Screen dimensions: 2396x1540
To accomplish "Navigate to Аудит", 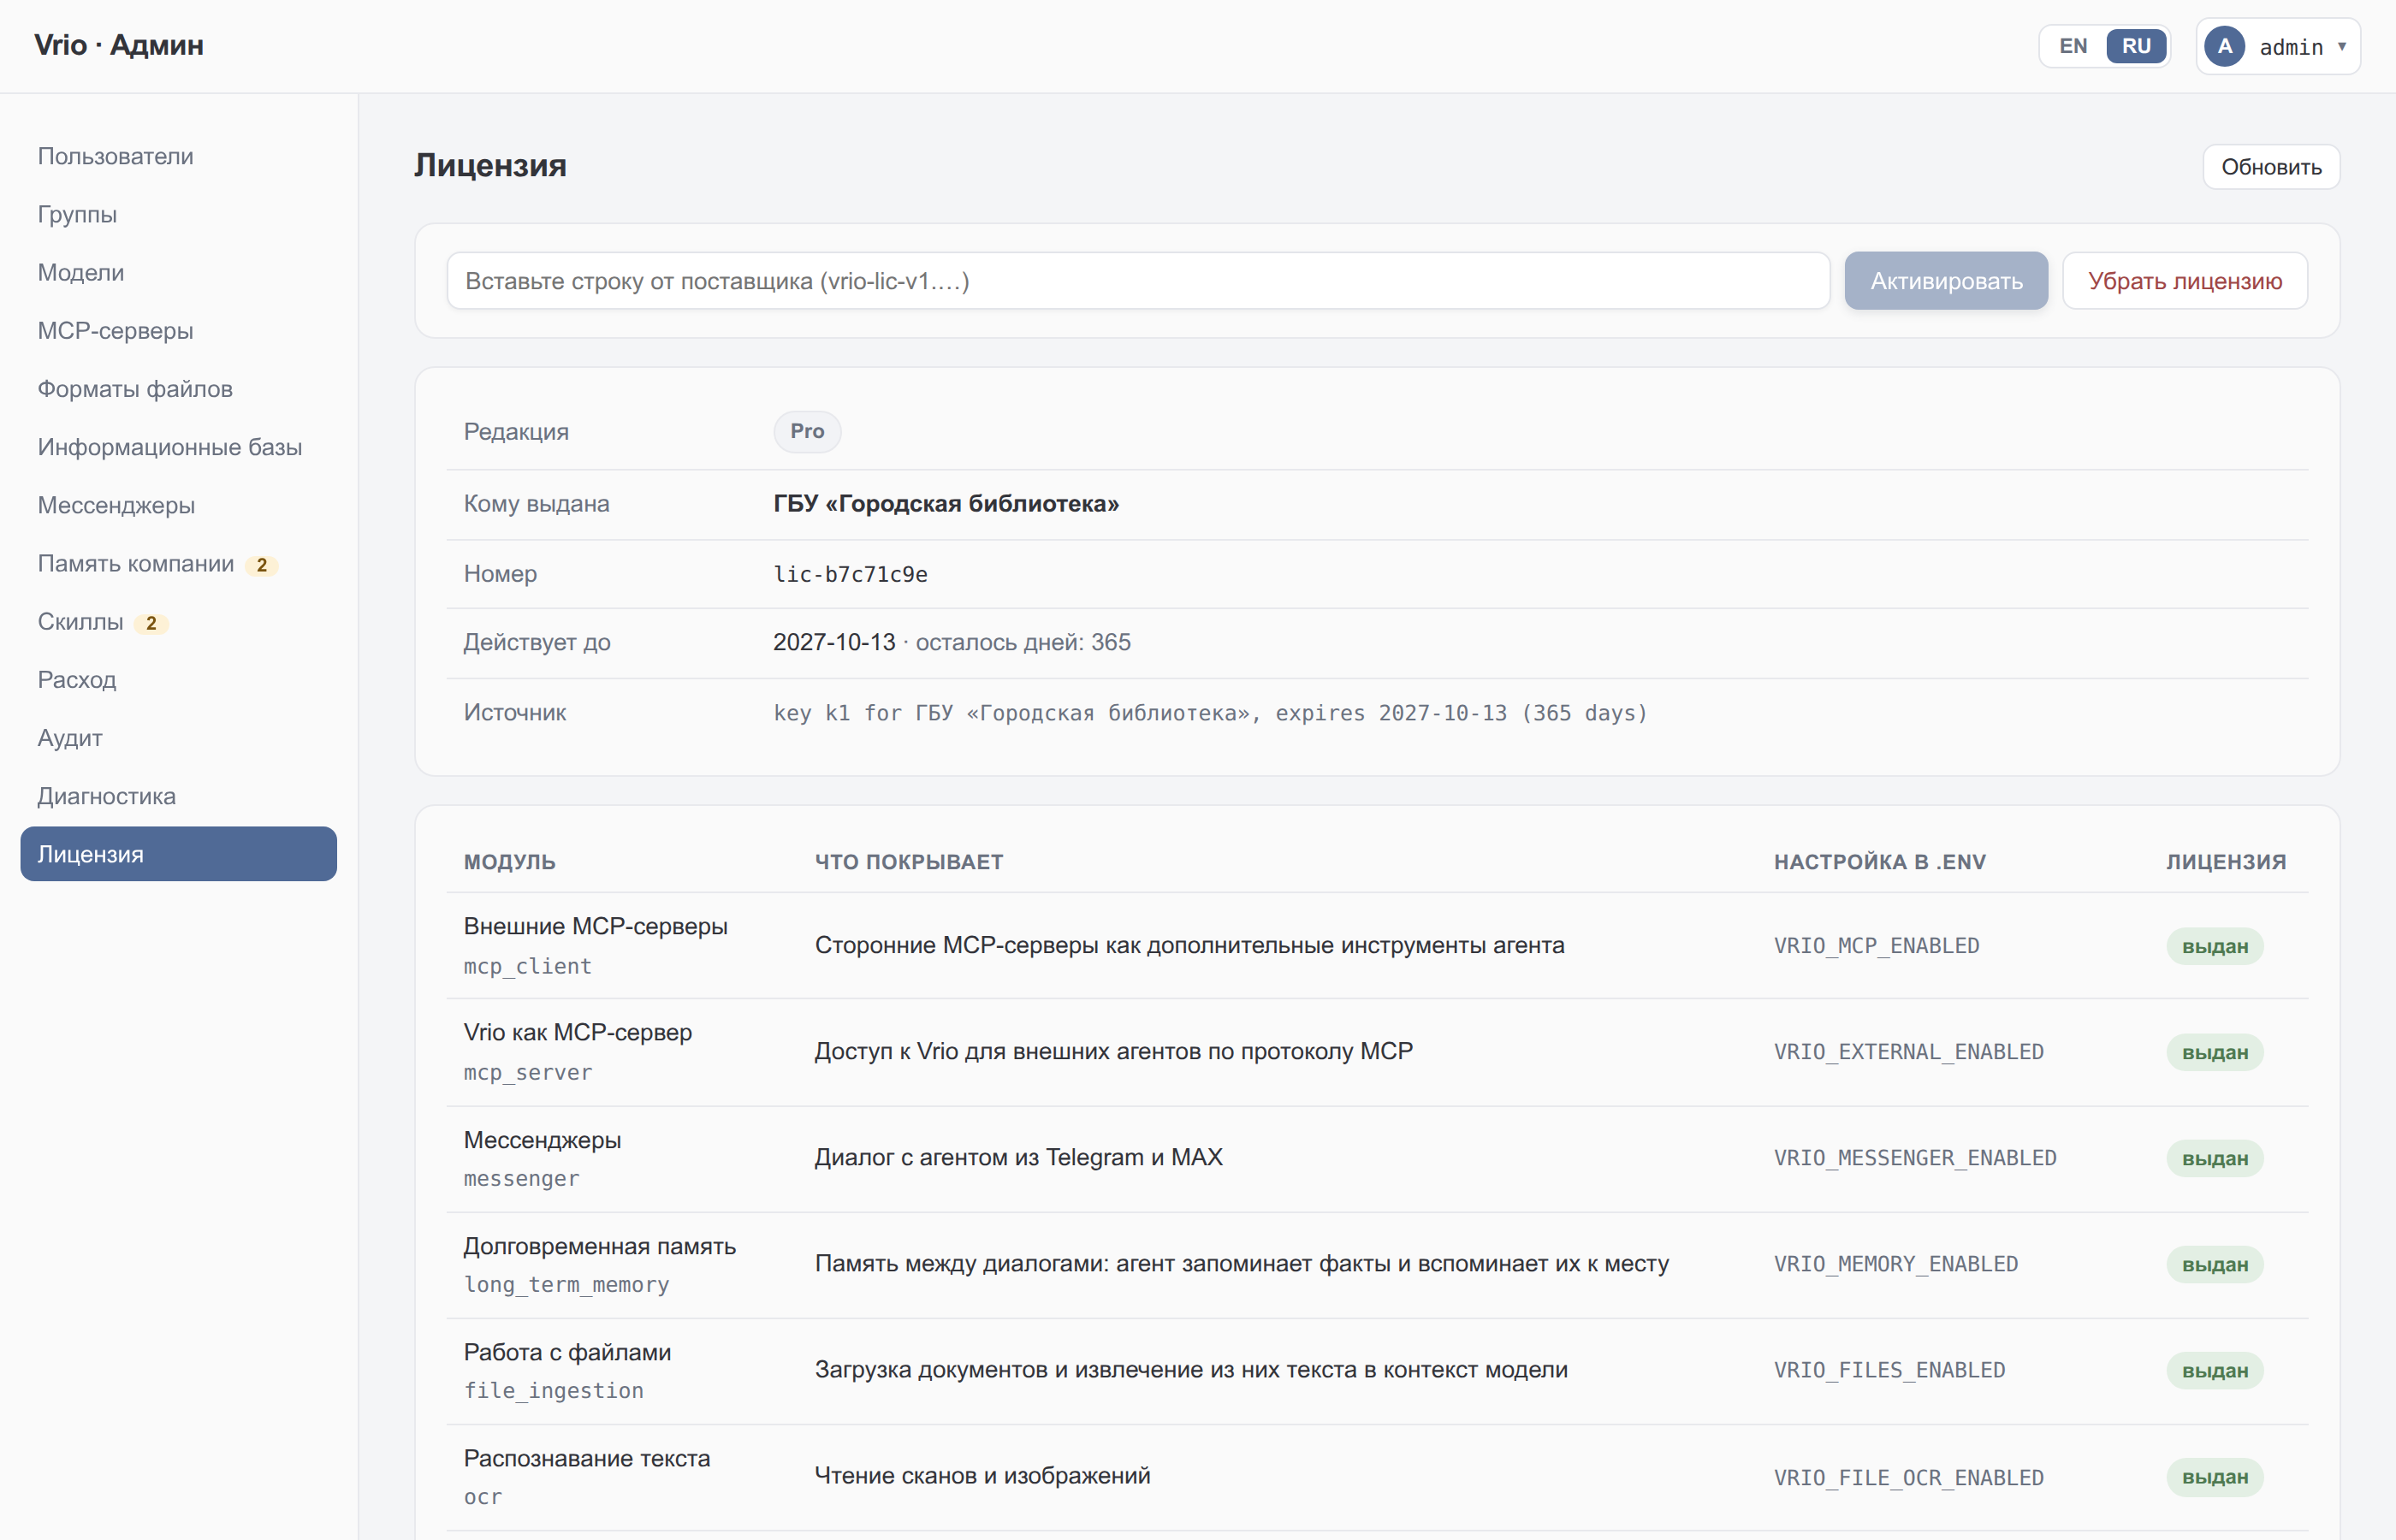I will coord(178,738).
